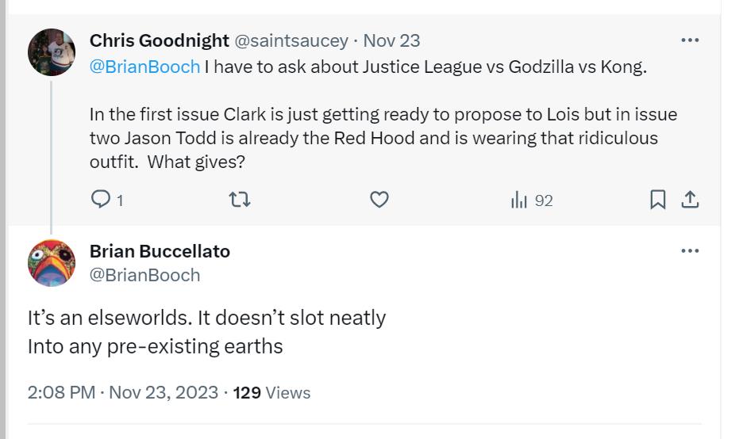739x439 pixels.
Task: Open more options on Brian Buccellato's tweet
Action: click(690, 250)
